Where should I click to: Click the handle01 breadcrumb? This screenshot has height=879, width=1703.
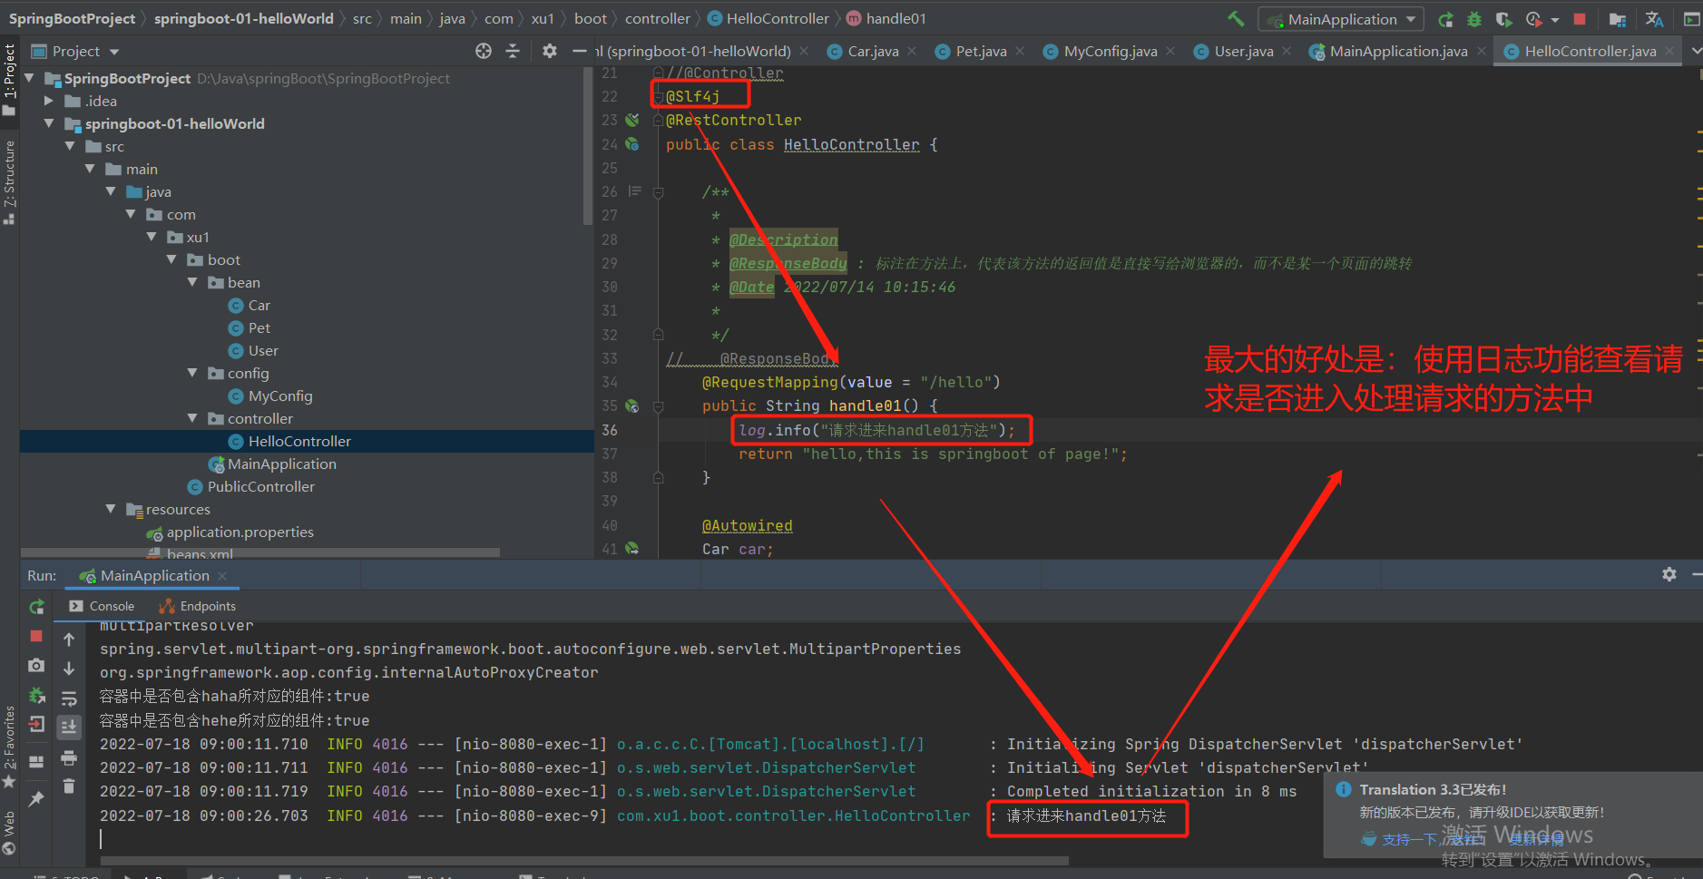886,18
